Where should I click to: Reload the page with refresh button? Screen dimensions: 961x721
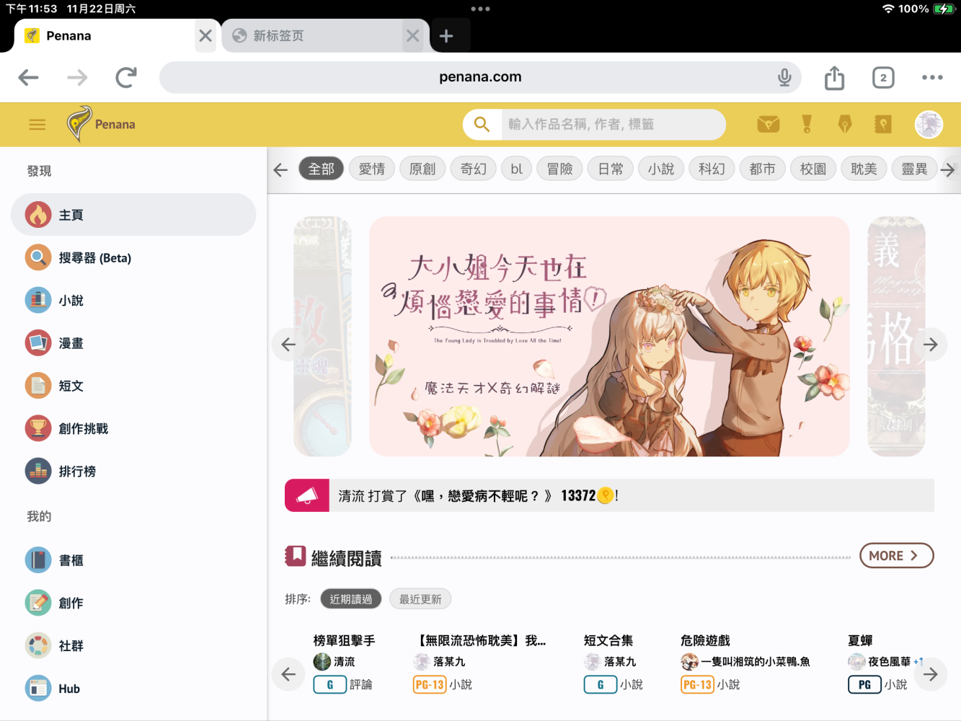[x=126, y=77]
